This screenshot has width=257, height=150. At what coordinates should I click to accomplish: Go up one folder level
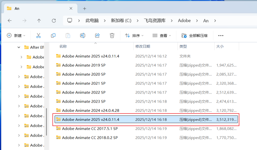(39, 21)
